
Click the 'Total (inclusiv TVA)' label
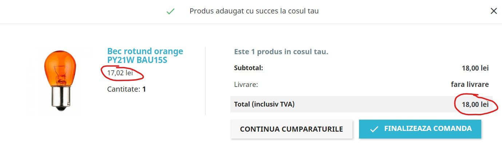point(264,104)
